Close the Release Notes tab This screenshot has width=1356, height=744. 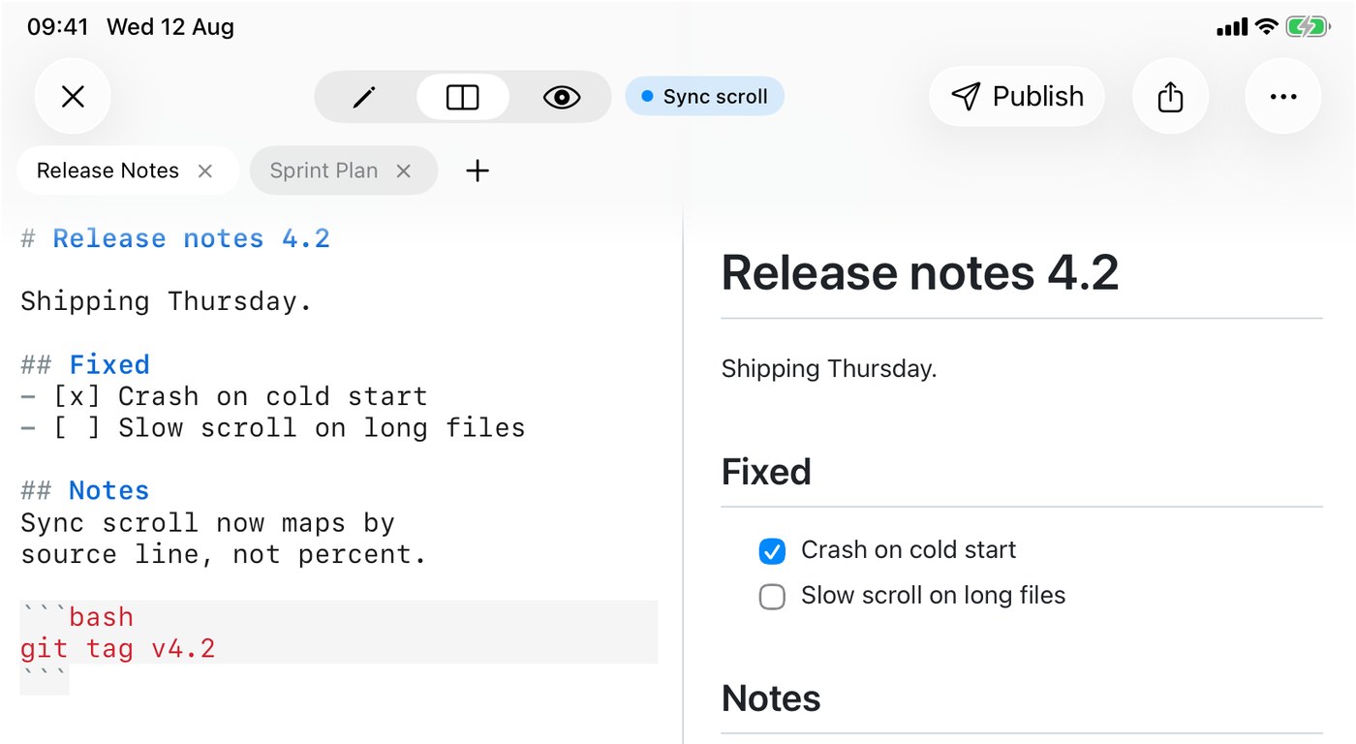click(x=204, y=170)
